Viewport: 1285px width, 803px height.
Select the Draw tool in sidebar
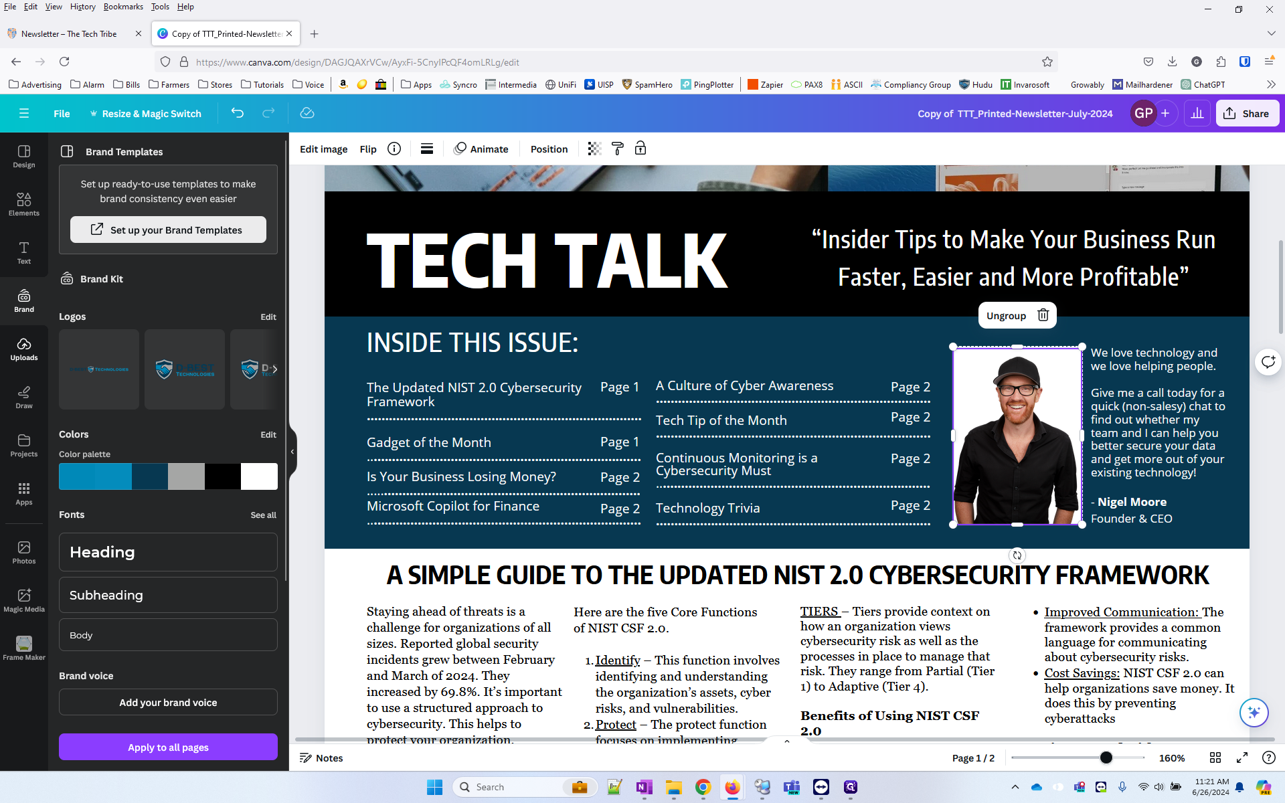[x=24, y=397]
